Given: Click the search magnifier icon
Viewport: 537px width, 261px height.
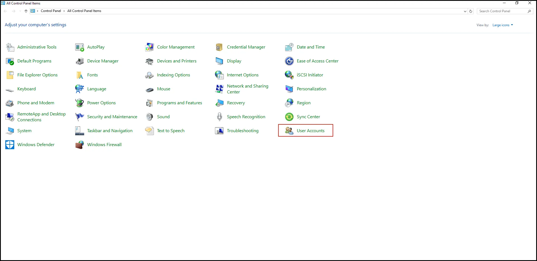Looking at the screenshot, I should [529, 11].
